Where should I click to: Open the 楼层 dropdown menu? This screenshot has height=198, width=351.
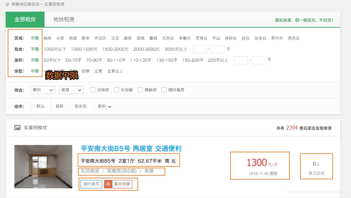(71, 90)
